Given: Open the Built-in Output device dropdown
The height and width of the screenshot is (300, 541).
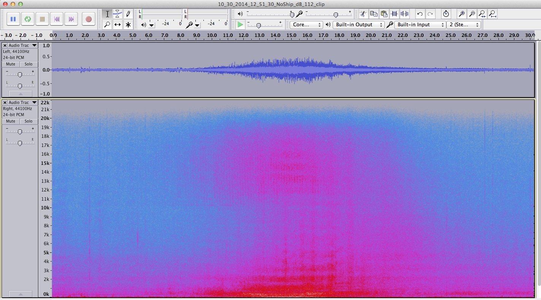Looking at the screenshot, I should click(359, 25).
